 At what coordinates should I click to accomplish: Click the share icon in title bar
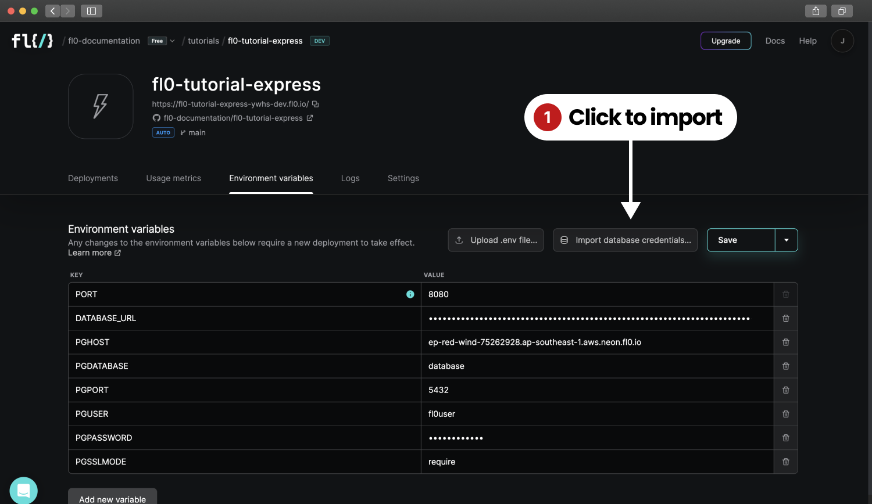point(816,10)
